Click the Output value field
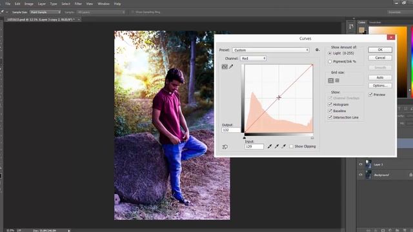413x232 pixels. pyautogui.click(x=231, y=130)
